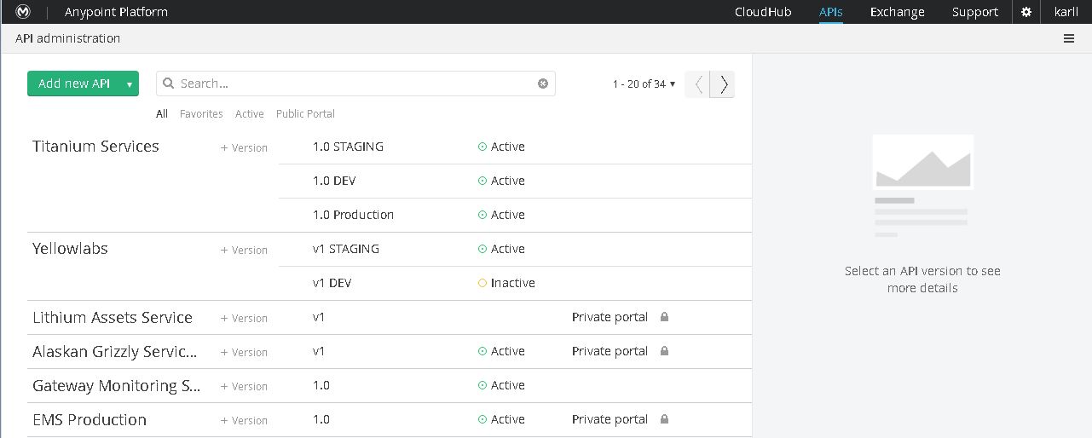Screen dimensions: 1092x438
Task: Click into the Search input field
Action: pyautogui.click(x=354, y=84)
